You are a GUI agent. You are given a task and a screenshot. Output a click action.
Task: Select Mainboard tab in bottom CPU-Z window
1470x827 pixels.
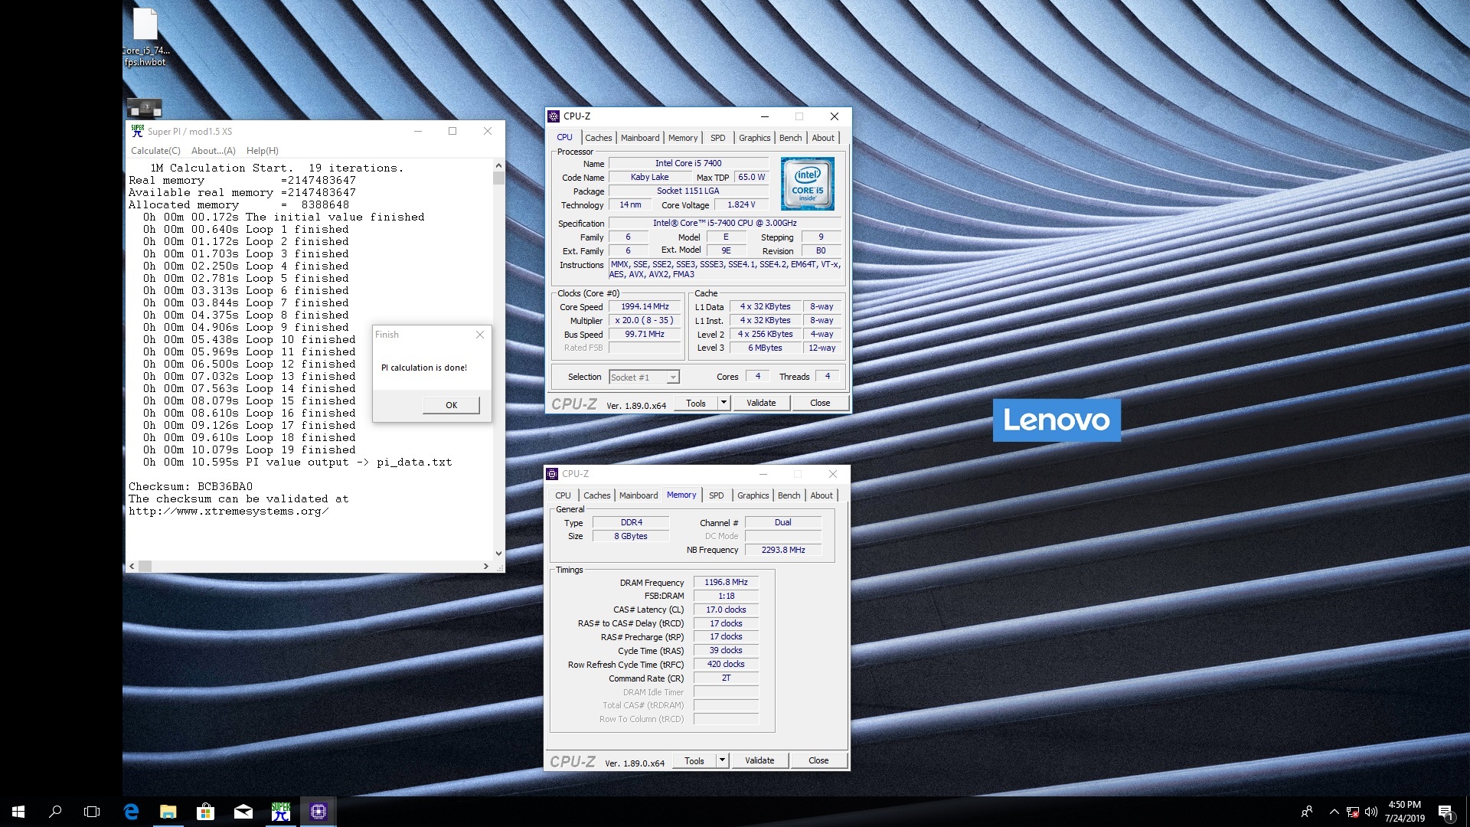pyautogui.click(x=639, y=495)
